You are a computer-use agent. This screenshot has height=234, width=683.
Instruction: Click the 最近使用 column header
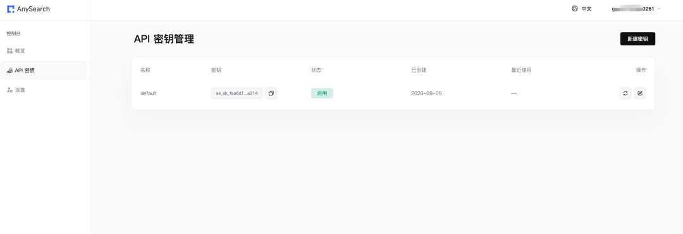[x=521, y=70]
